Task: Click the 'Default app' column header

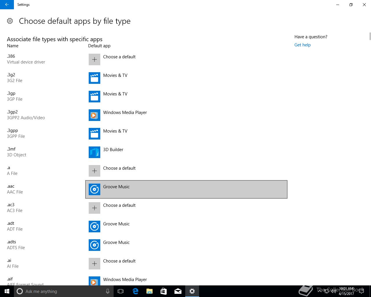Action: point(99,46)
